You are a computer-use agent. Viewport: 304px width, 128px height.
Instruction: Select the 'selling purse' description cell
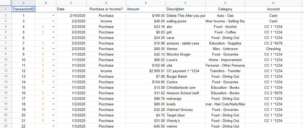coord(186,21)
